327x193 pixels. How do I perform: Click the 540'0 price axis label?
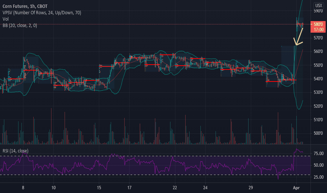click(318, 79)
